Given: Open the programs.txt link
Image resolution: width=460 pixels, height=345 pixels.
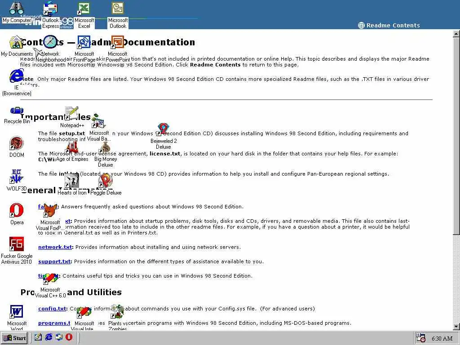Looking at the screenshot, I should pyautogui.click(x=54, y=323).
